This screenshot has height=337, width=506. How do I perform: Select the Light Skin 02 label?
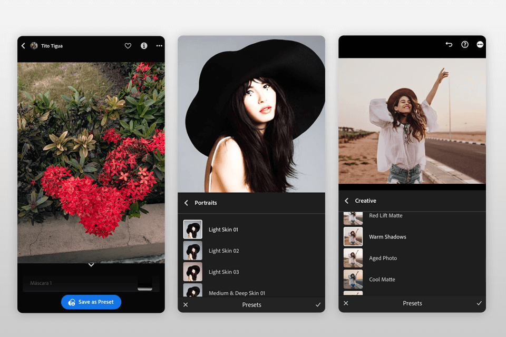(223, 251)
